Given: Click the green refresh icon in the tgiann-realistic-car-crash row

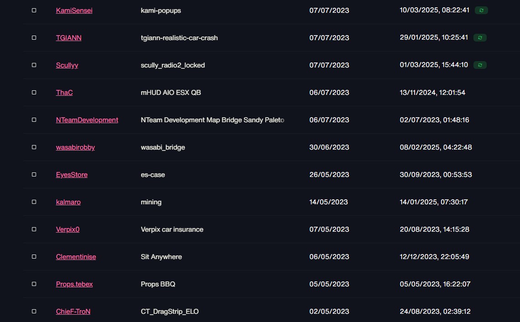Looking at the screenshot, I should click(x=480, y=38).
